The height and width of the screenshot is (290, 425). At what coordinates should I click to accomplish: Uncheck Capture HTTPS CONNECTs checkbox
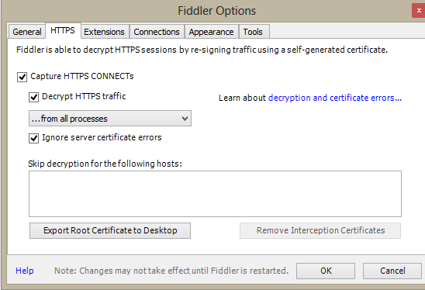tap(22, 77)
